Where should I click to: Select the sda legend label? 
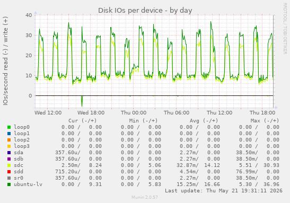pos(19,153)
